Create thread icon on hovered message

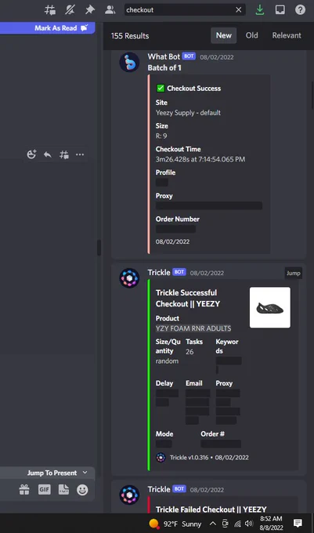pos(64,154)
